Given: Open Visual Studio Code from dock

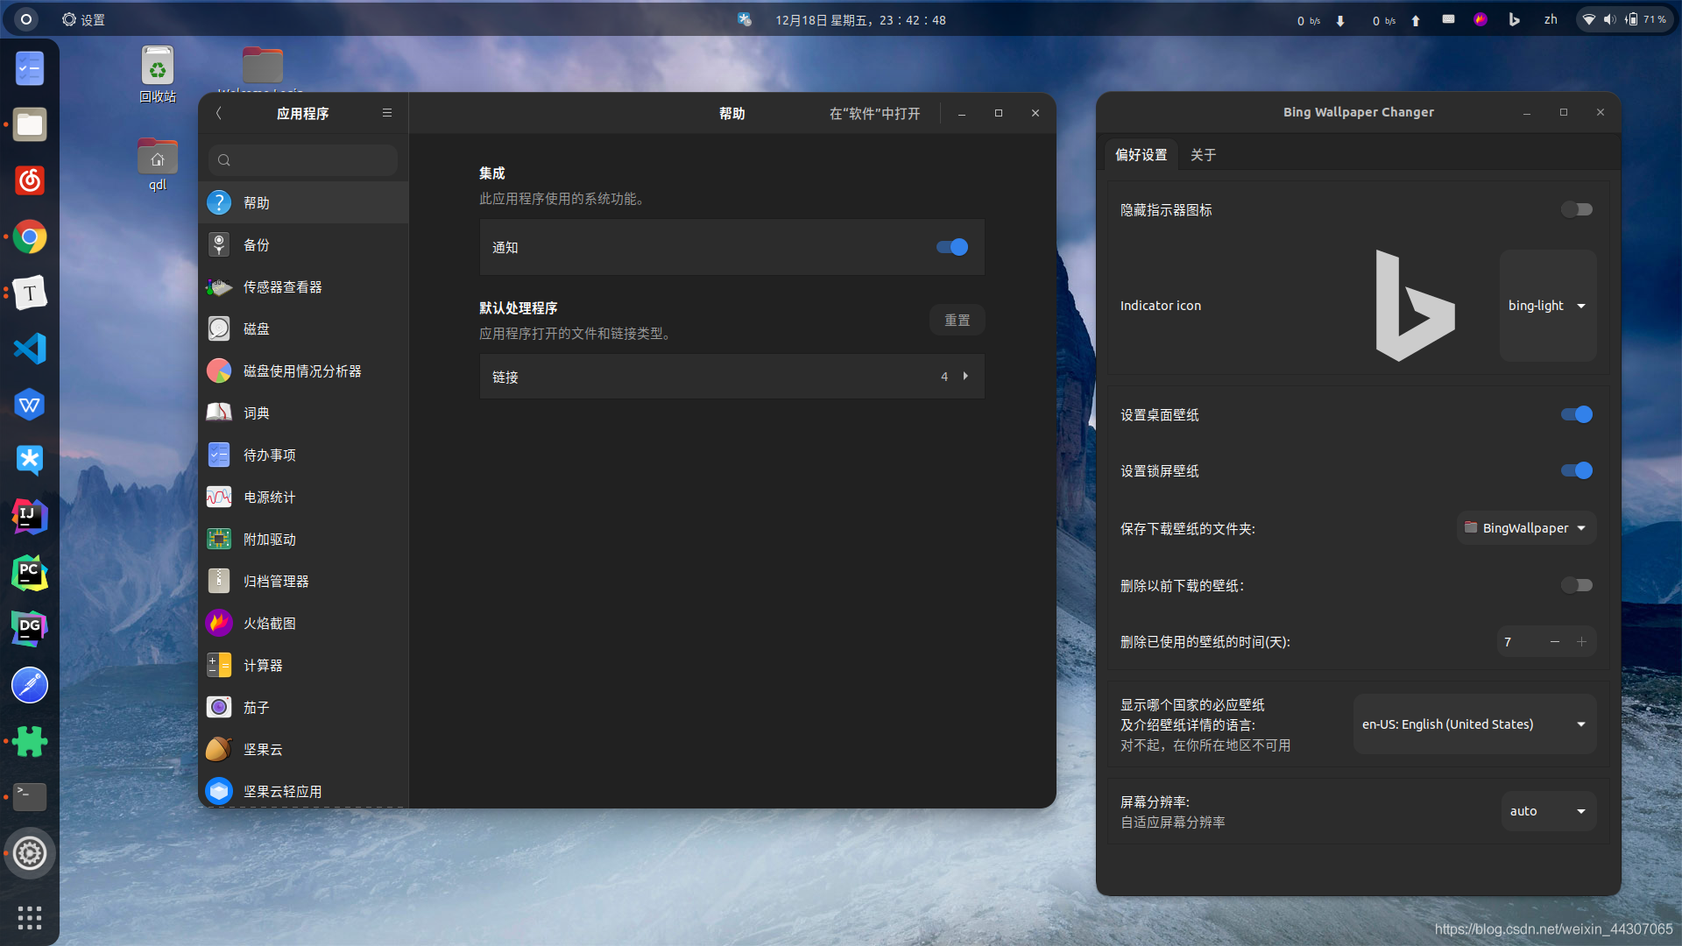Looking at the screenshot, I should pos(30,349).
